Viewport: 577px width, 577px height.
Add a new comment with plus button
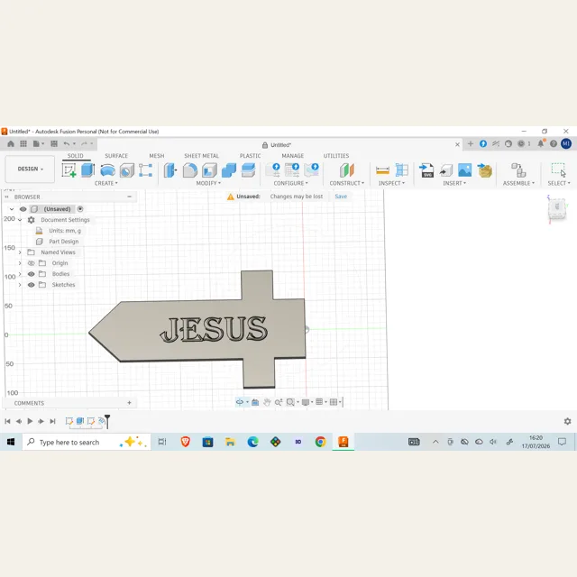(x=129, y=403)
